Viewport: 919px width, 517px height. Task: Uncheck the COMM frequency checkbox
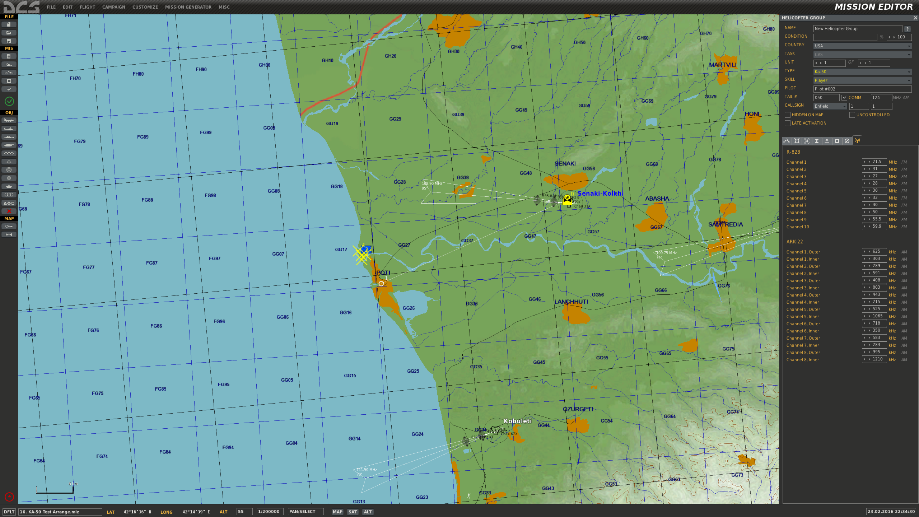tap(844, 98)
